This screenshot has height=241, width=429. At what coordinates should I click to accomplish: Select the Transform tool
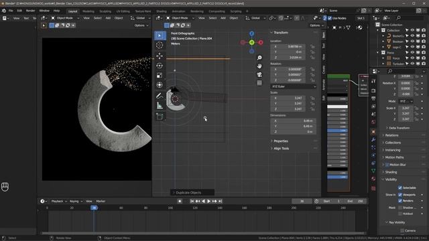pos(160,85)
